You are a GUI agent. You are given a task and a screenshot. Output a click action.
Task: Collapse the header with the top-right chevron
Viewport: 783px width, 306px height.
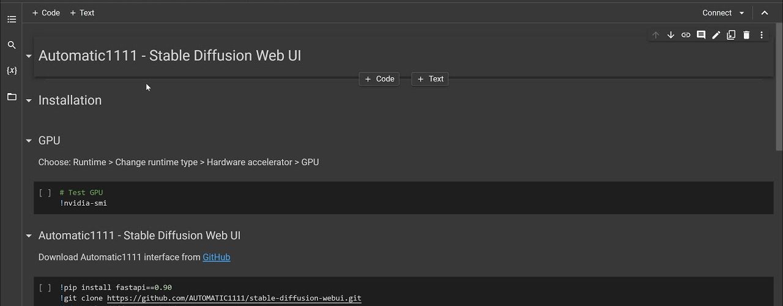[x=765, y=13]
